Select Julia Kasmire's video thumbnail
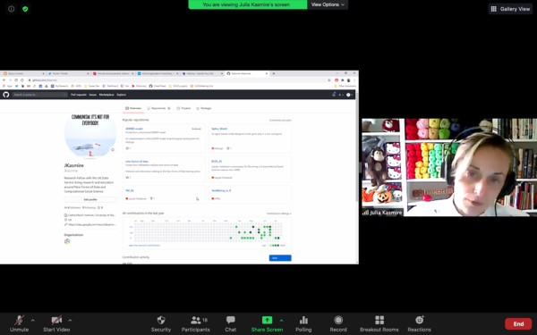Screen dimensions: 537x335 click(449, 167)
